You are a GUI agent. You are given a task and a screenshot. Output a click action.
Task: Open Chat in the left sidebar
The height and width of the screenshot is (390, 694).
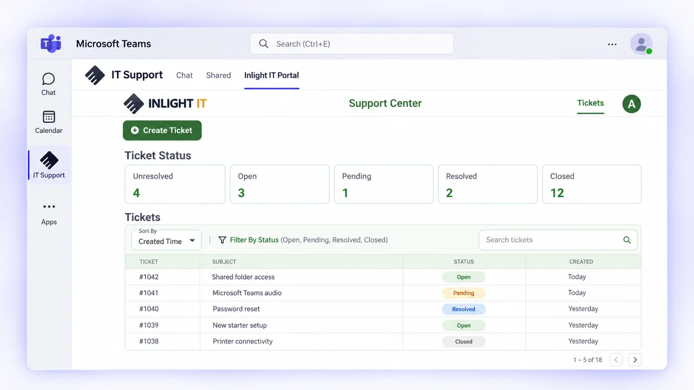coord(49,84)
